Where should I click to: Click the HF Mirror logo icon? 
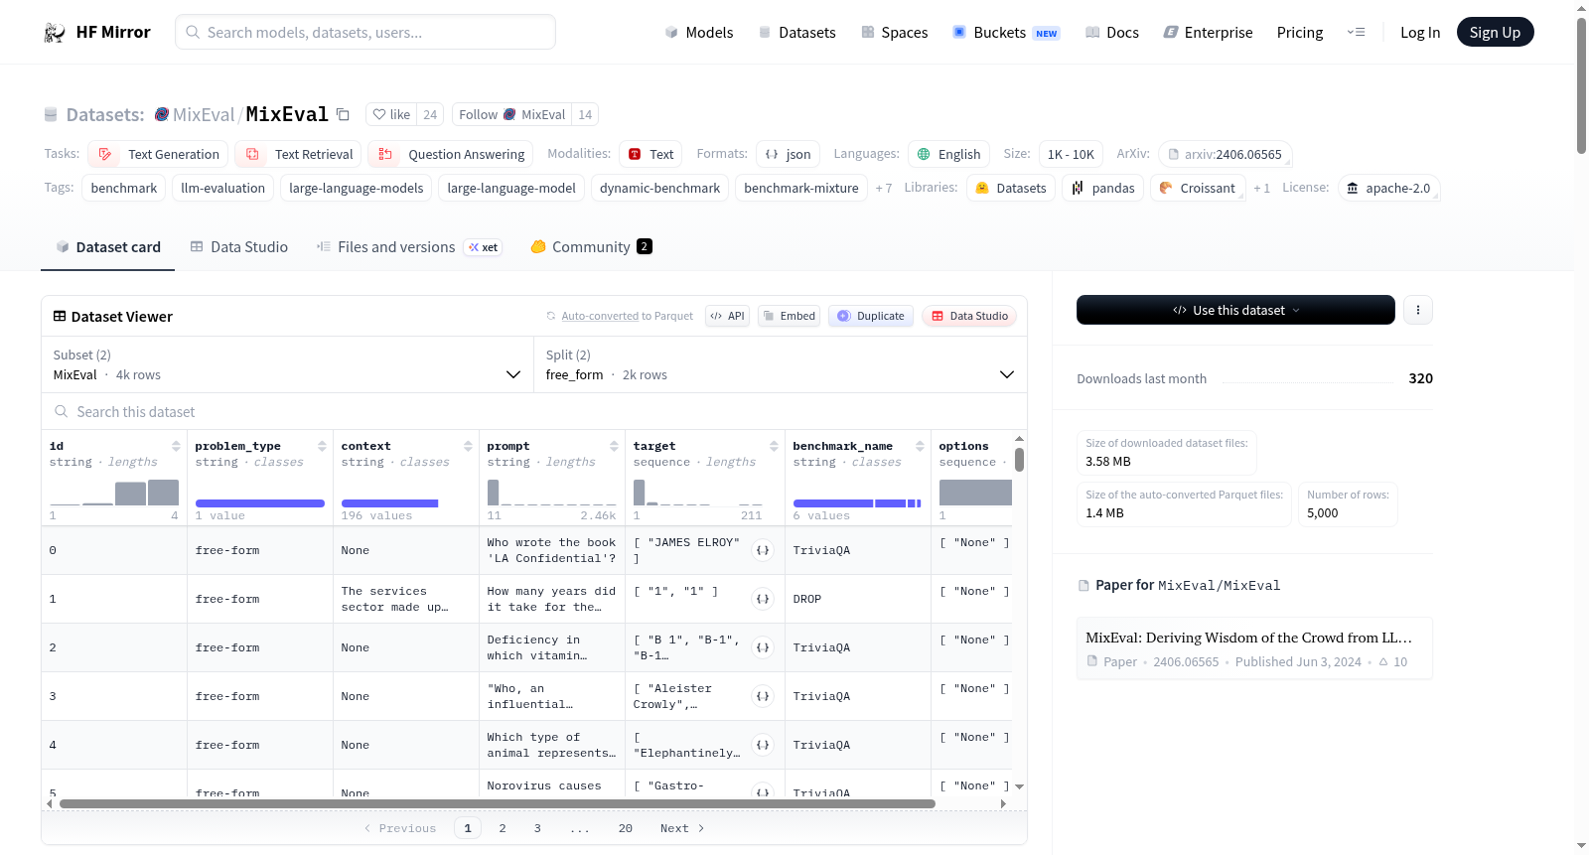pyautogui.click(x=55, y=33)
